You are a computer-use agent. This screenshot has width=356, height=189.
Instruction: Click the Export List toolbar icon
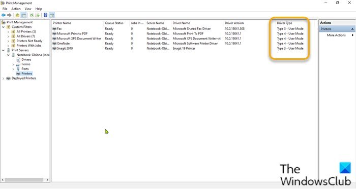click(38, 15)
